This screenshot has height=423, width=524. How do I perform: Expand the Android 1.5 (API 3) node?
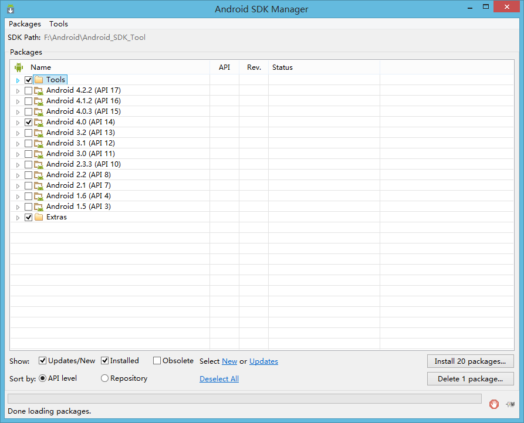coord(18,207)
